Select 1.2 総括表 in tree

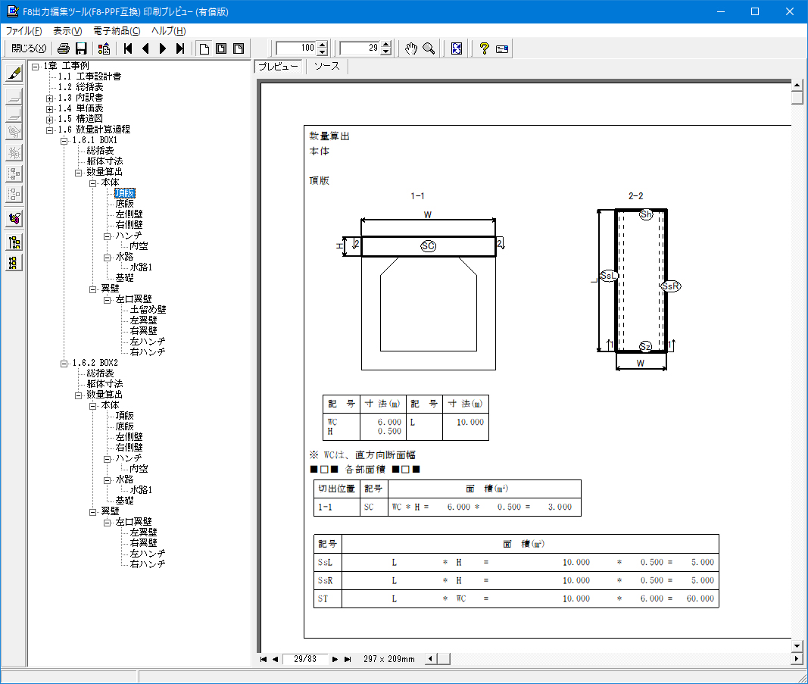click(x=81, y=87)
